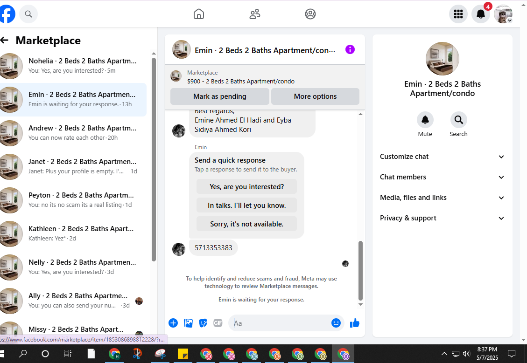The image size is (527, 363).
Task: Click 'Emin · 2 Beds 2 Baths' chat title
Action: point(265,50)
